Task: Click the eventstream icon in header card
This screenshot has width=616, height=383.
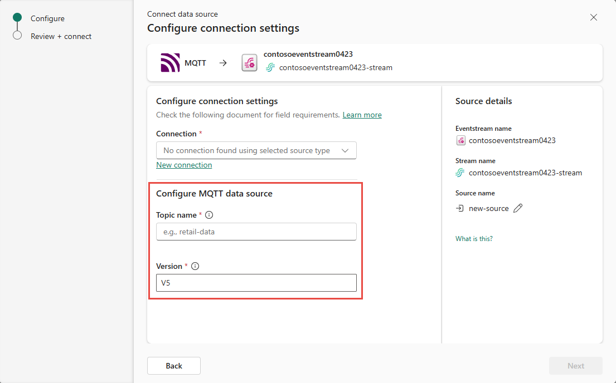Action: coord(249,63)
